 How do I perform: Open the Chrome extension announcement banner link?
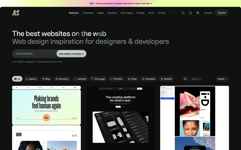coord(124,3)
